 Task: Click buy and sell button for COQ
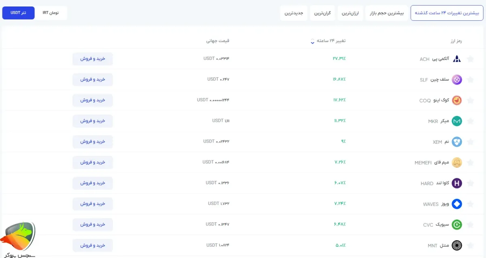tap(93, 100)
